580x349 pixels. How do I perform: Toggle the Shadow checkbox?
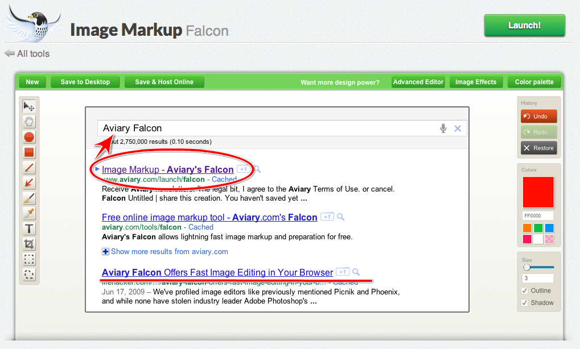(525, 303)
